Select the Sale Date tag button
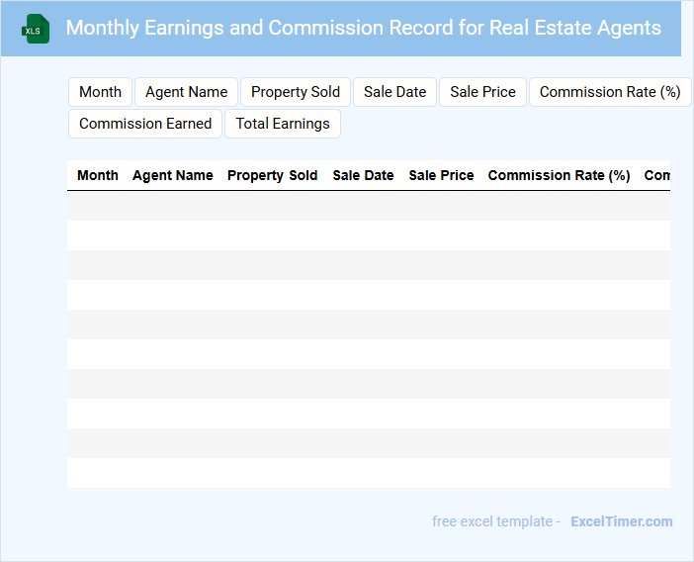This screenshot has width=694, height=562. click(x=394, y=92)
